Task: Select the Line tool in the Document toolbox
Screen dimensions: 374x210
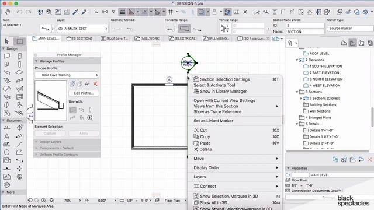Action: (19, 144)
